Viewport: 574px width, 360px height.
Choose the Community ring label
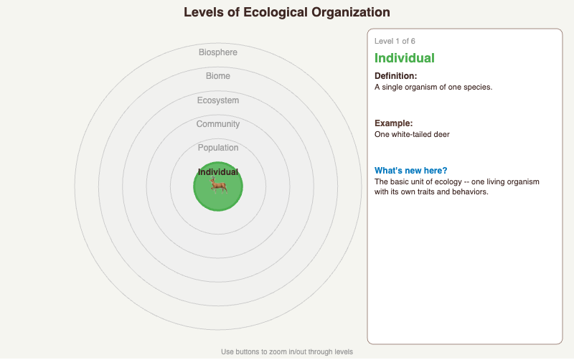[x=218, y=124]
